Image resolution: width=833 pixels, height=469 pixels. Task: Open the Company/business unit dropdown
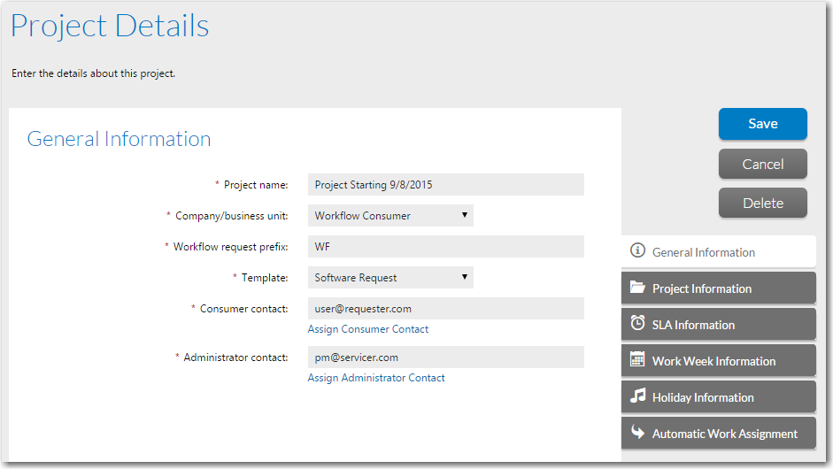[x=390, y=216]
